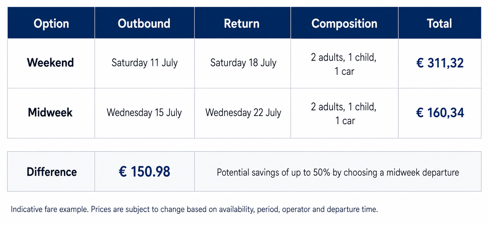Click the € 311,32 weekend total
This screenshot has height=225, width=489.
tap(440, 63)
